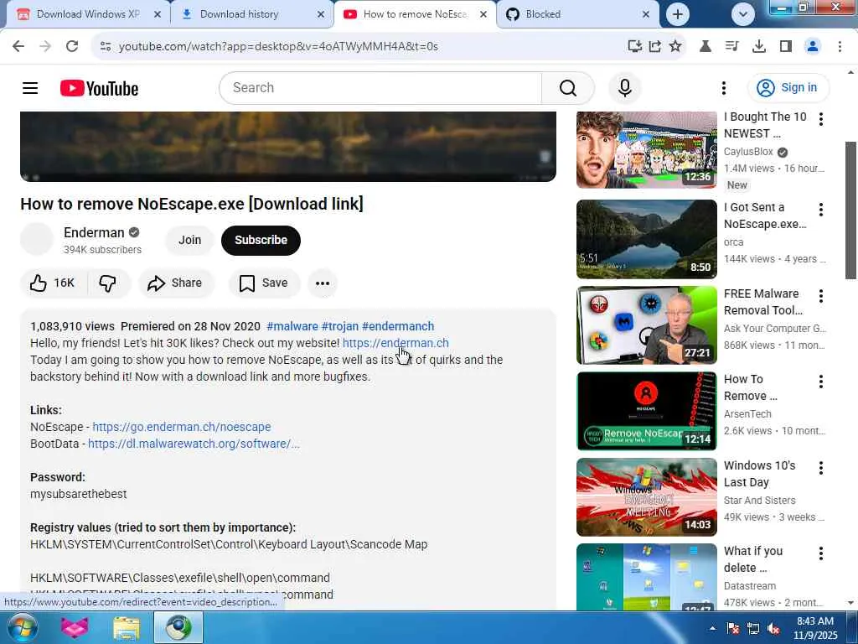Open options menu for orca video
The image size is (858, 644).
[820, 209]
